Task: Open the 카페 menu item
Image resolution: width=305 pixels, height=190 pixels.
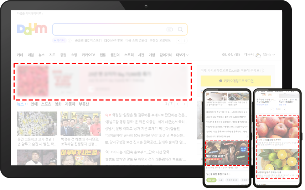Action: [x=20, y=55]
